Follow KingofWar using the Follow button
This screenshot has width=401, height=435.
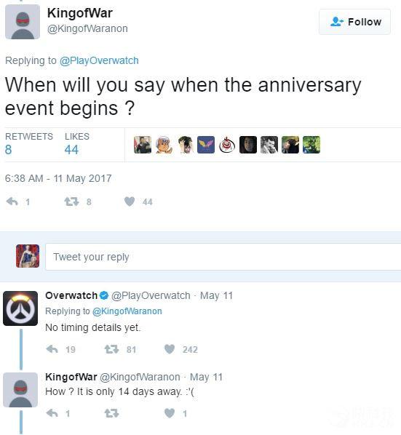tap(354, 22)
